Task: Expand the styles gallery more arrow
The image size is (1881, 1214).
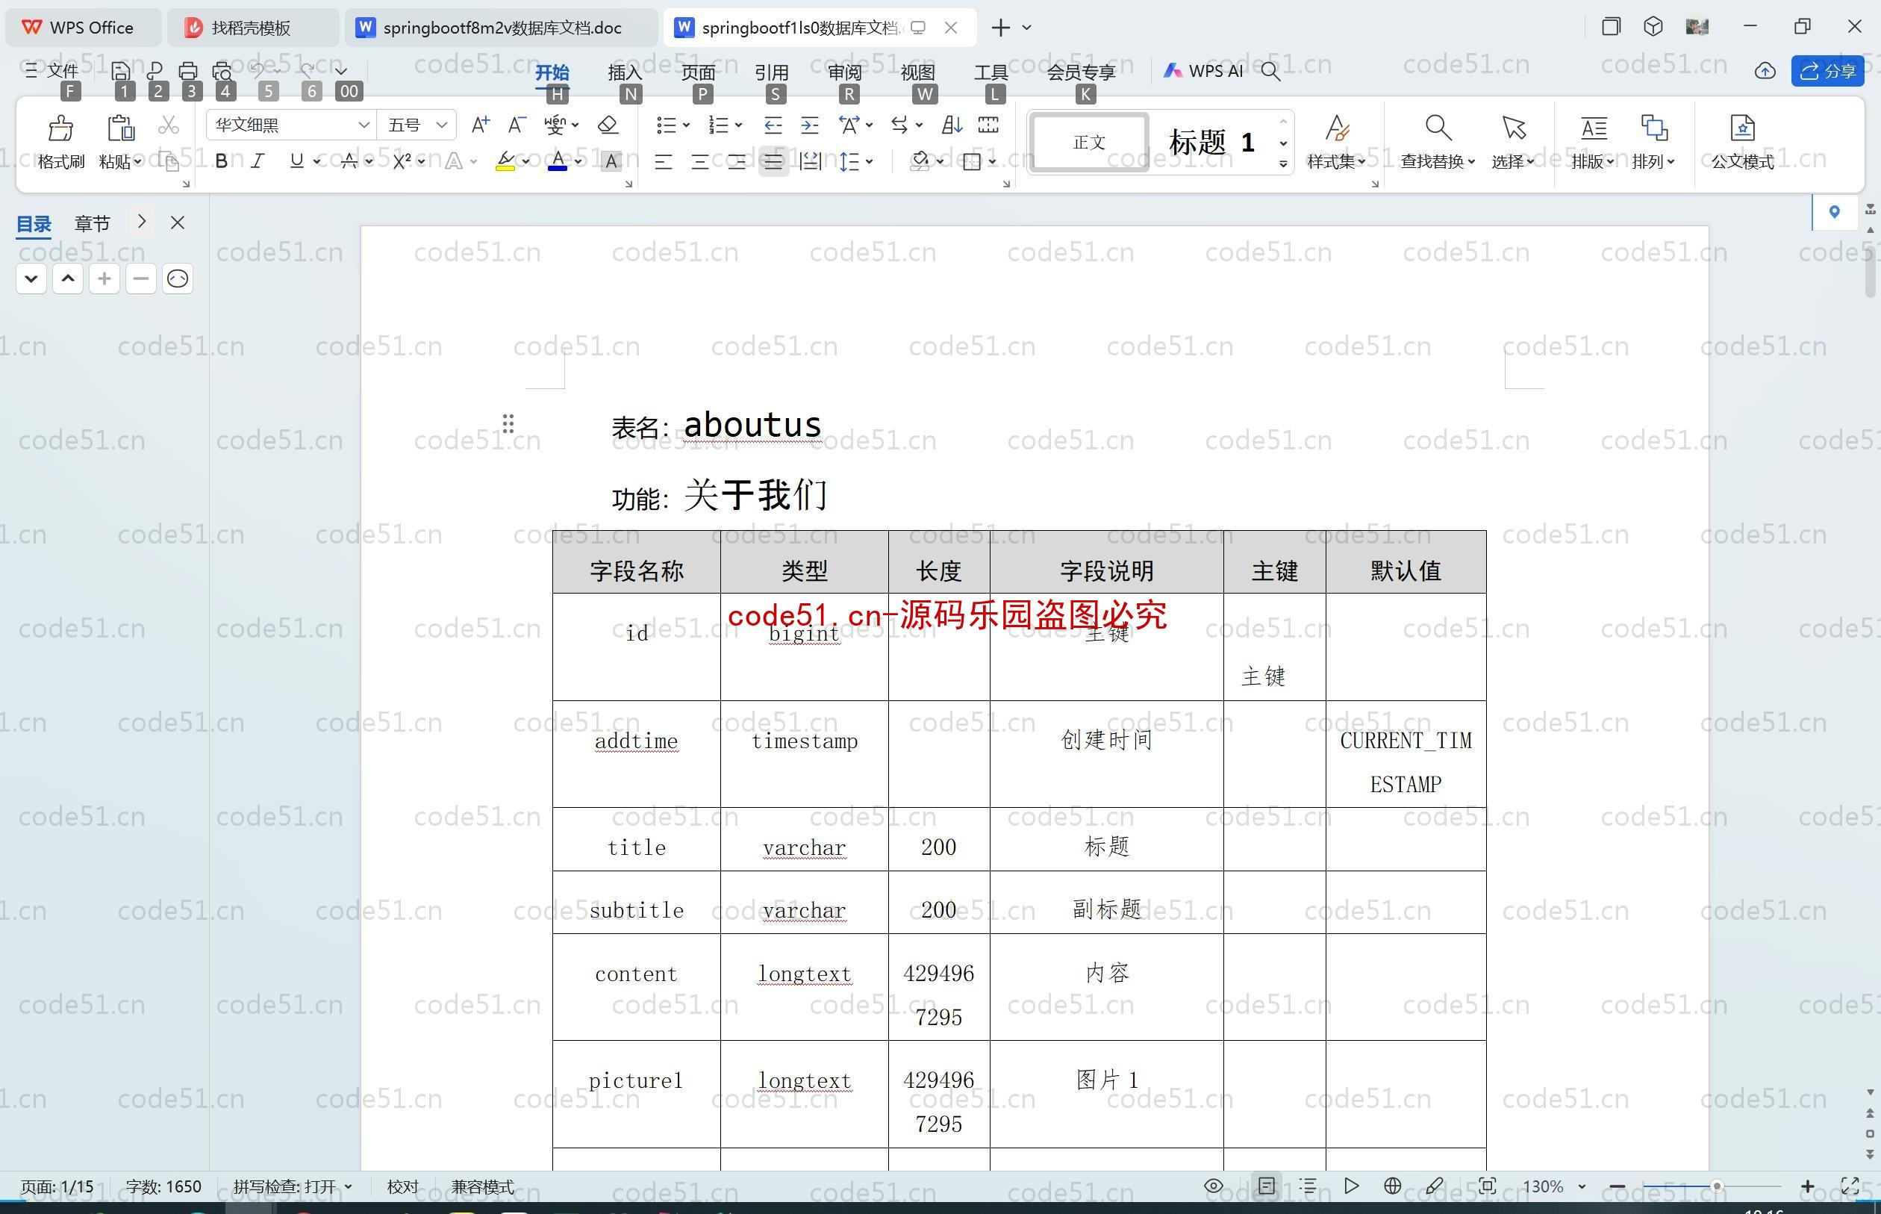Action: pyautogui.click(x=1284, y=164)
